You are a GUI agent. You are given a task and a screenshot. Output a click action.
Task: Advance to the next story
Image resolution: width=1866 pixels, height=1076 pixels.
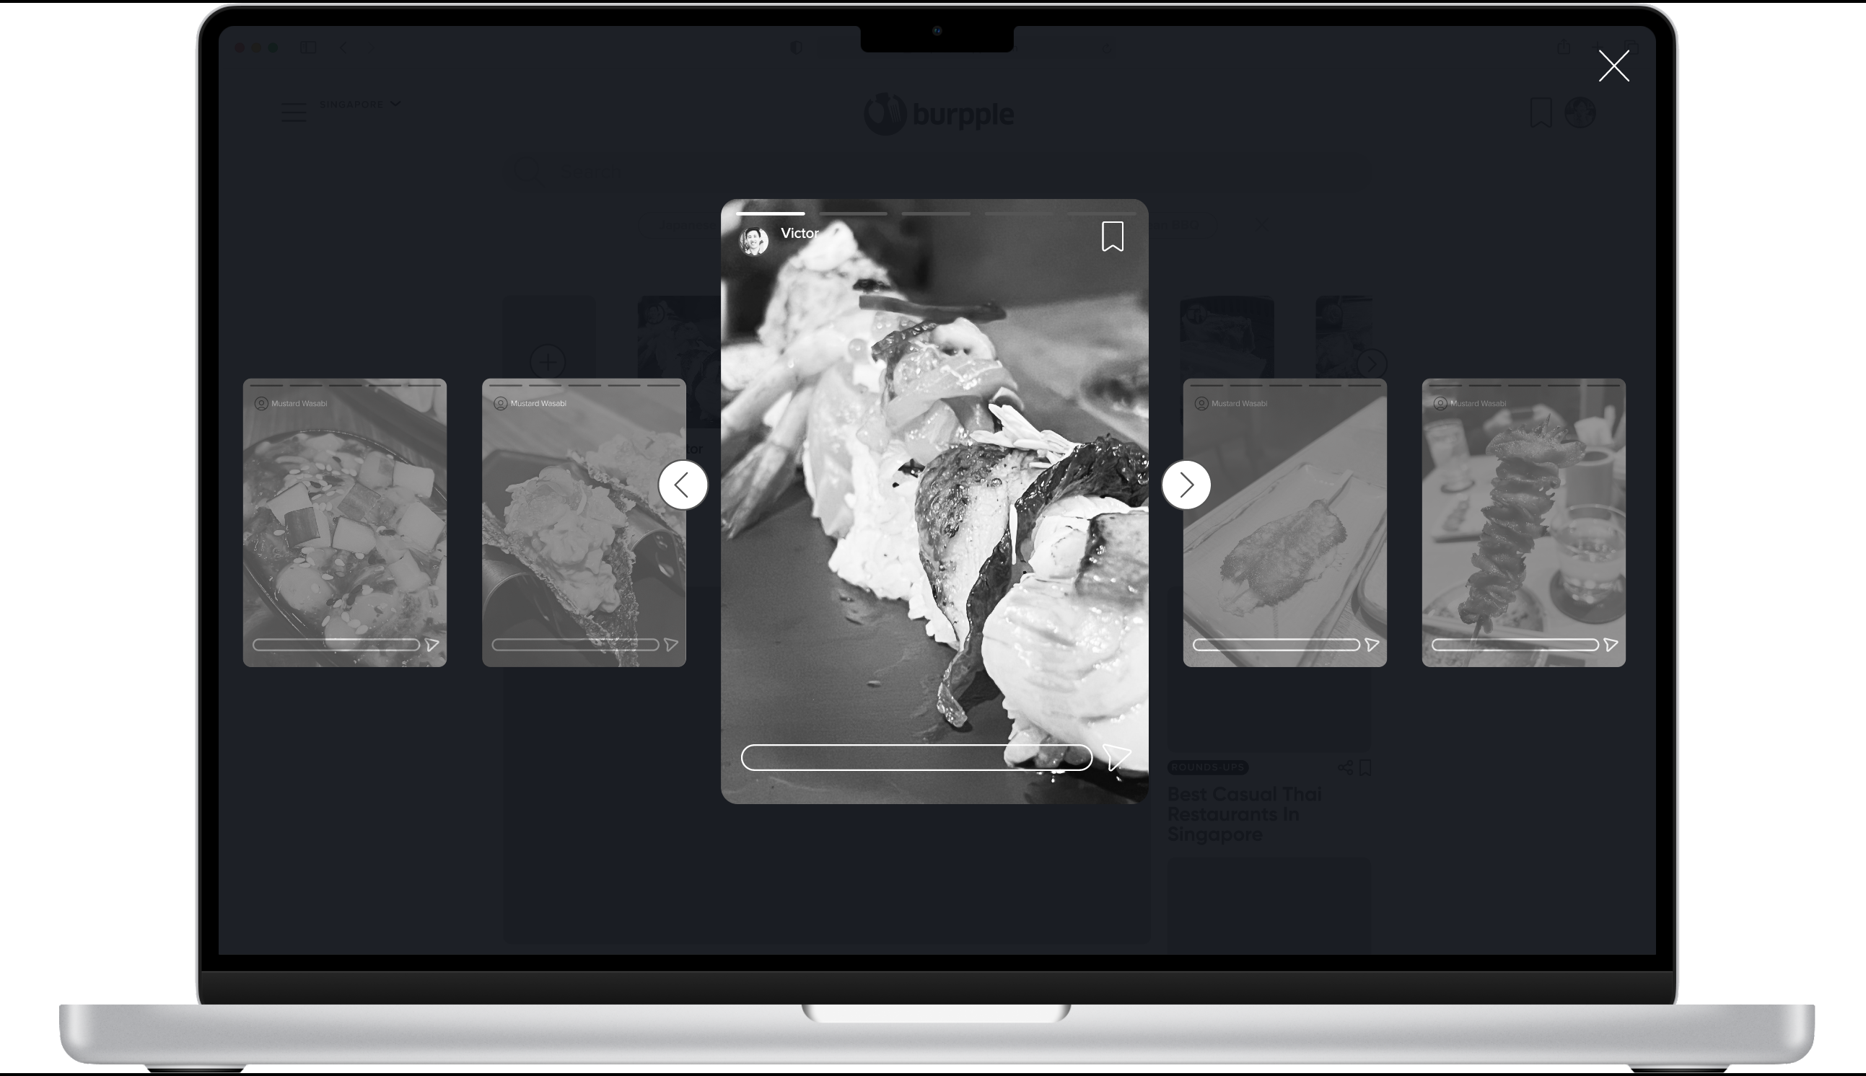pyautogui.click(x=1186, y=485)
